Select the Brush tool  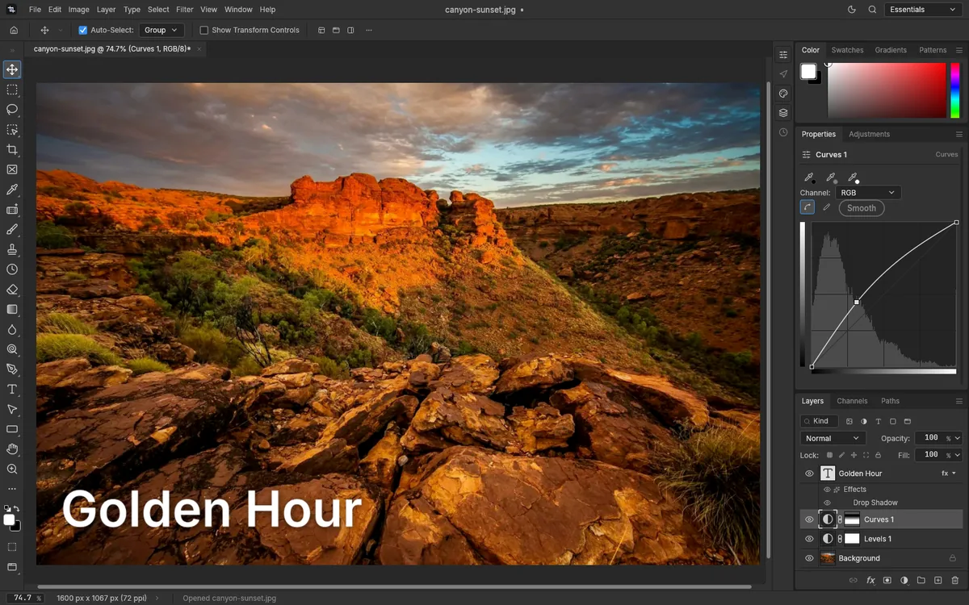(12, 230)
